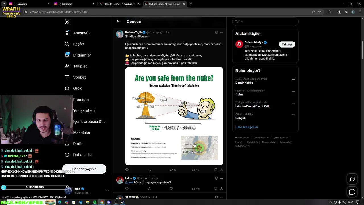The height and width of the screenshot is (205, 364).
Task: Follow Bulvar Medya with Takip et
Action: point(287,44)
